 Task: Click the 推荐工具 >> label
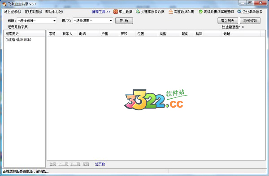click(101, 12)
